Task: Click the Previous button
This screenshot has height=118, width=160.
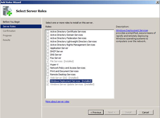Action: point(96,112)
